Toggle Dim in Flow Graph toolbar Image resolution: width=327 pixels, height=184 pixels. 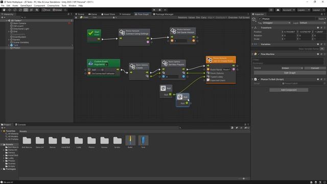click(198, 17)
